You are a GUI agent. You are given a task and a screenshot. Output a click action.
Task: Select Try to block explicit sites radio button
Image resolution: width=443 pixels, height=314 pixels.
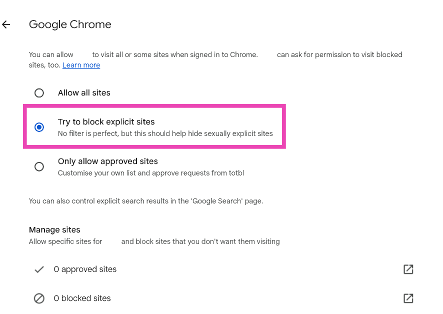(x=39, y=127)
